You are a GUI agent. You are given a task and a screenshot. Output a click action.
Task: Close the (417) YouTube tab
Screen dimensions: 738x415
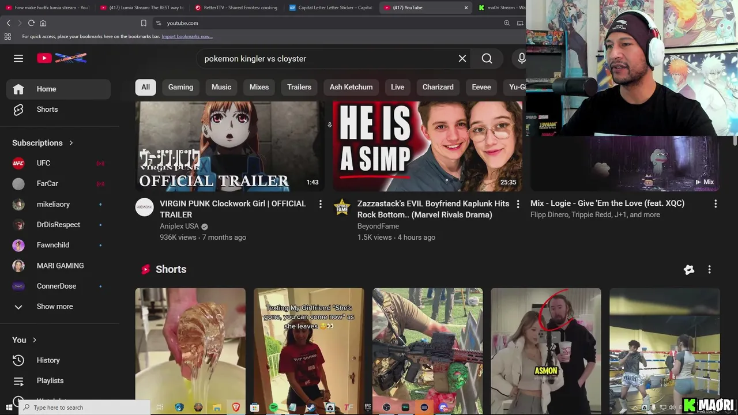[466, 7]
